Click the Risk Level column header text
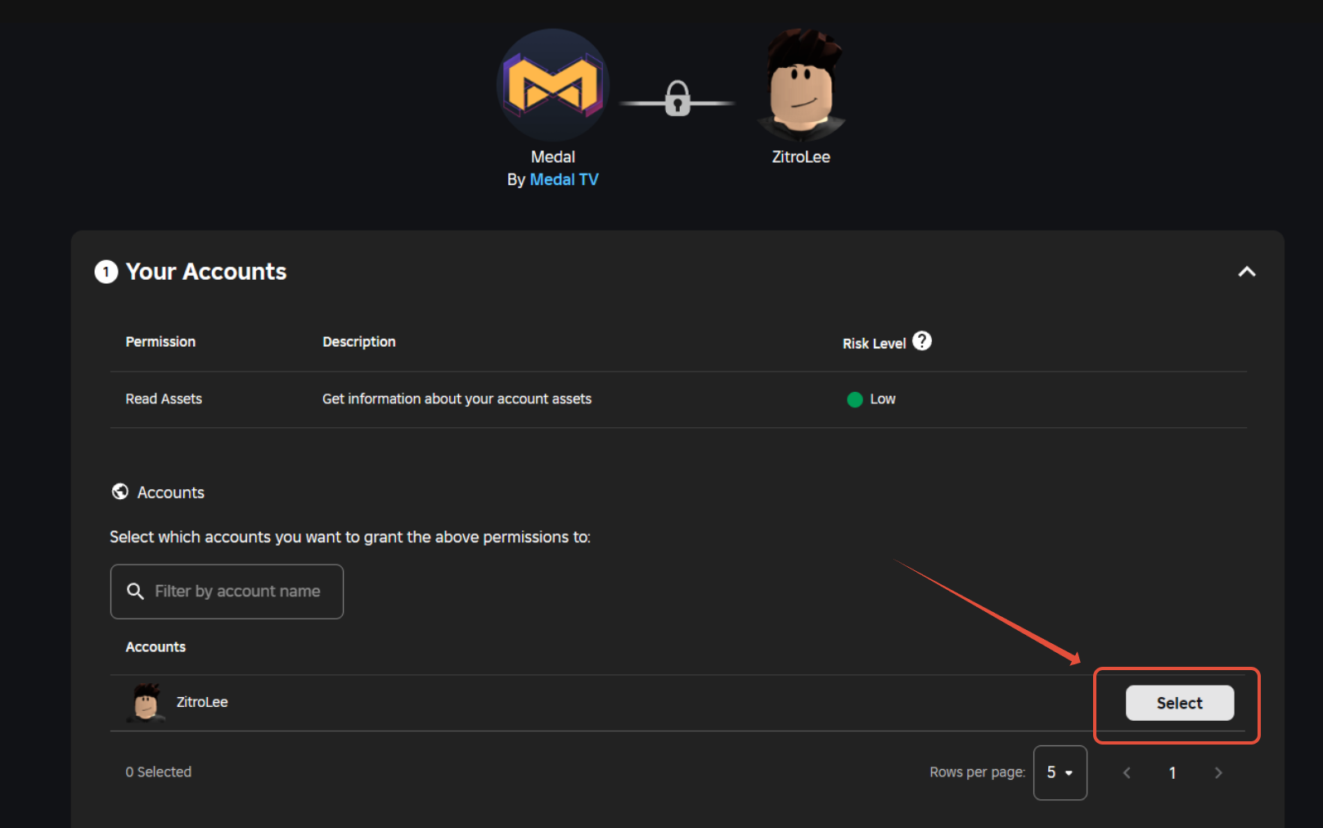Screen dimensions: 1323x828 (x=875, y=344)
